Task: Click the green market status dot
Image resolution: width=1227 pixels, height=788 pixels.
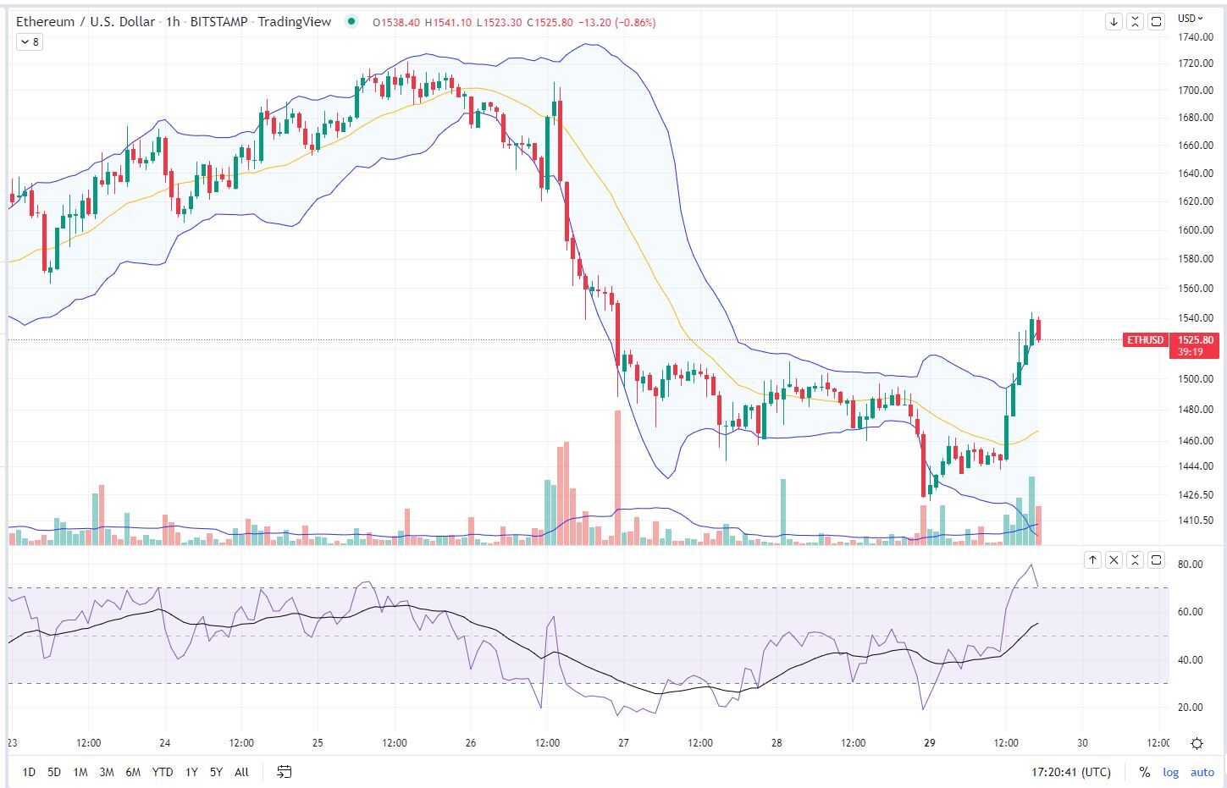Action: pos(351,21)
